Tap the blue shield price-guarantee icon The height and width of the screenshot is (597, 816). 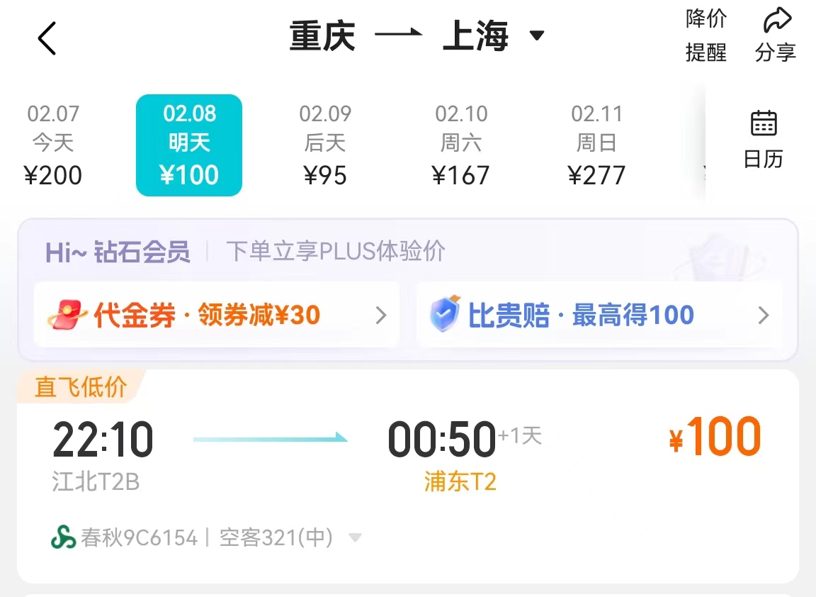click(446, 315)
